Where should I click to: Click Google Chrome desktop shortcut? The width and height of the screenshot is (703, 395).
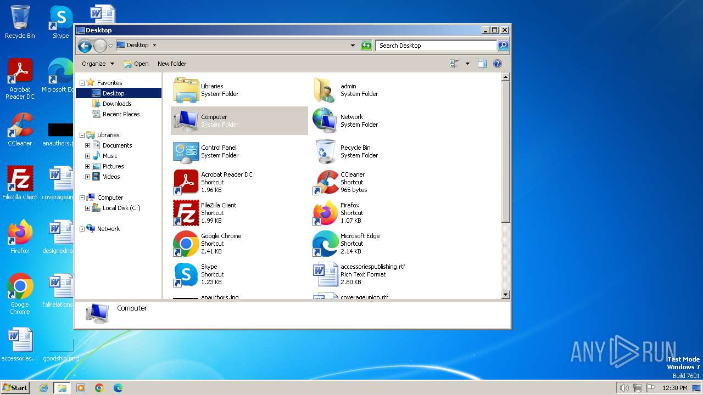(20, 294)
